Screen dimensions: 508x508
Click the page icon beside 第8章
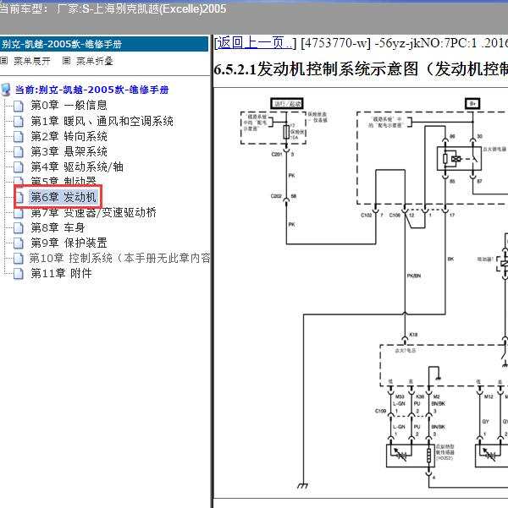pos(19,227)
